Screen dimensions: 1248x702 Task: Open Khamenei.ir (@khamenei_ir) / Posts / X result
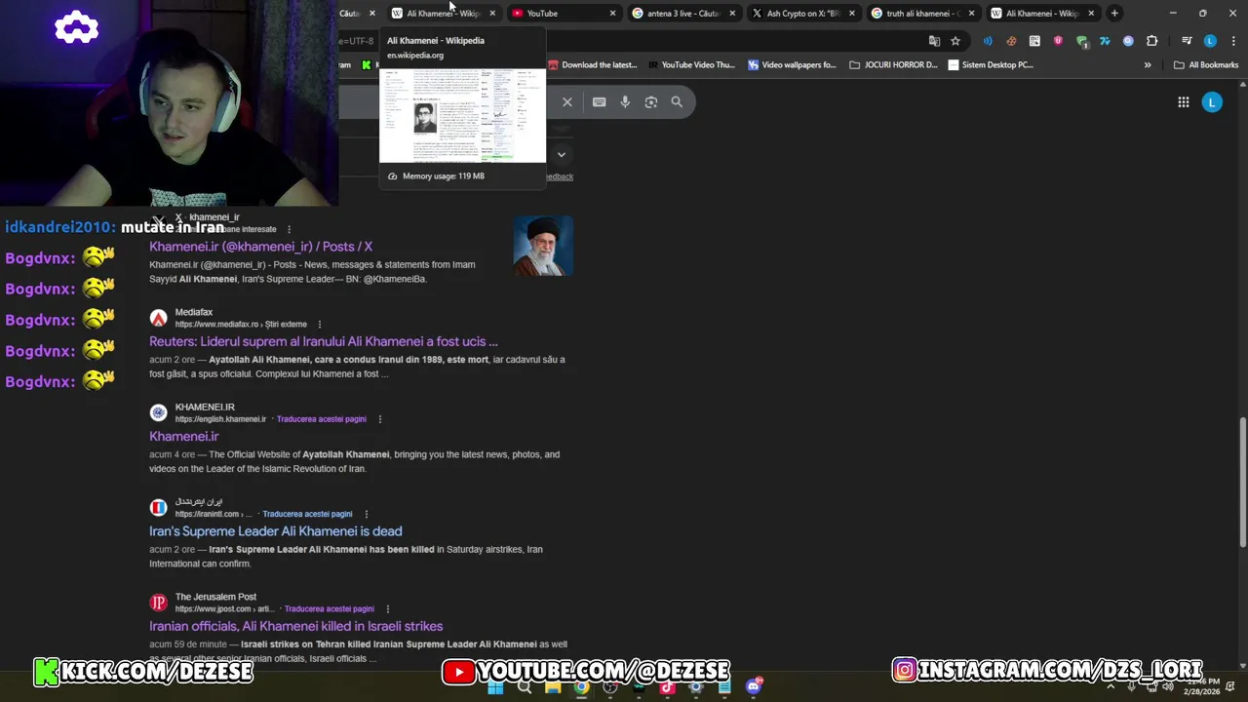tap(260, 247)
